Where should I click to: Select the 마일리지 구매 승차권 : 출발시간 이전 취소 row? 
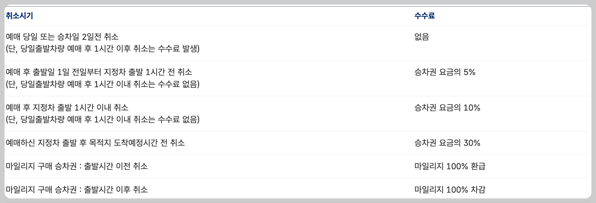pos(77,166)
